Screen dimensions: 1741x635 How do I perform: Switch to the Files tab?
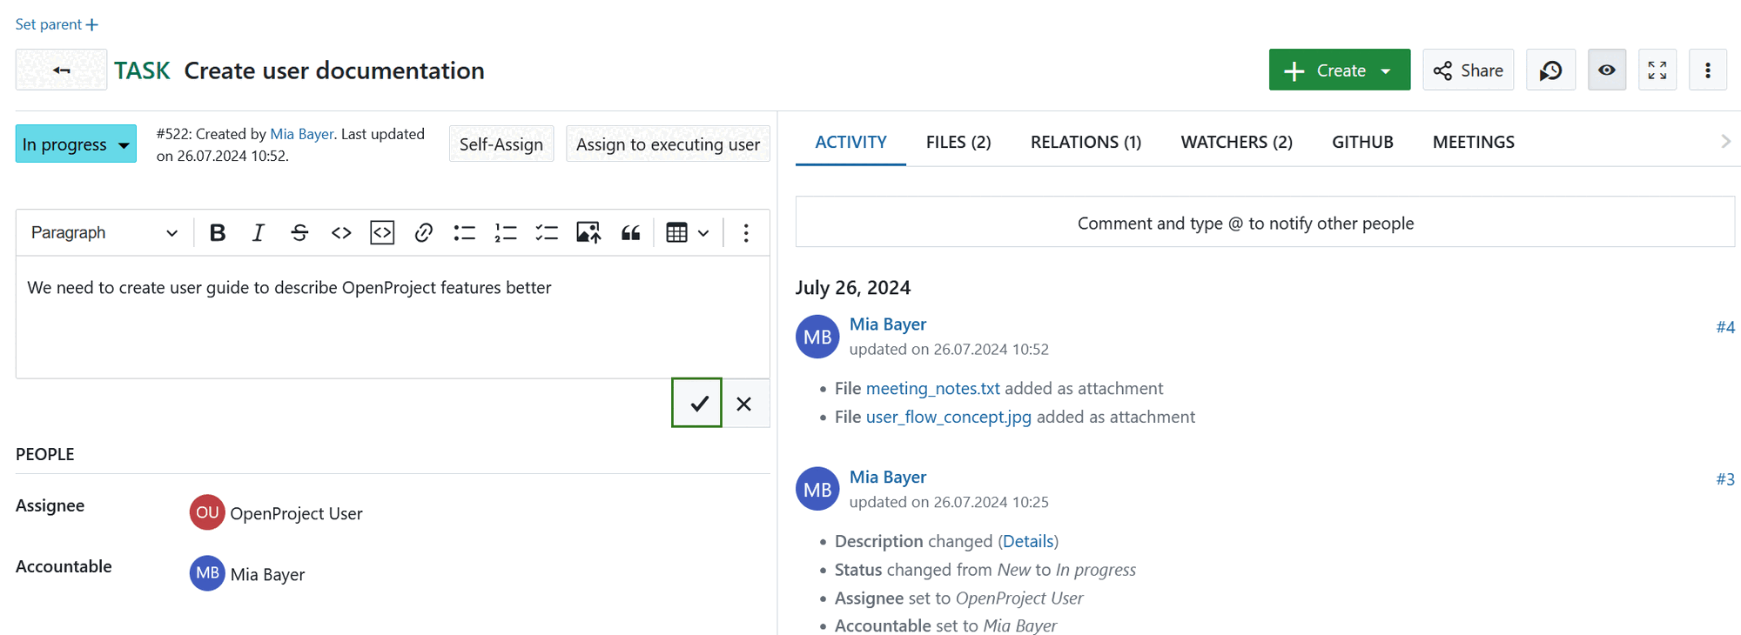[x=958, y=142]
